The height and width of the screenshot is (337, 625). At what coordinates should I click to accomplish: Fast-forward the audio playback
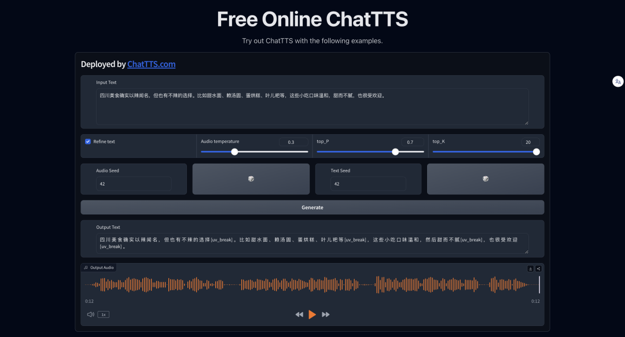[326, 314]
